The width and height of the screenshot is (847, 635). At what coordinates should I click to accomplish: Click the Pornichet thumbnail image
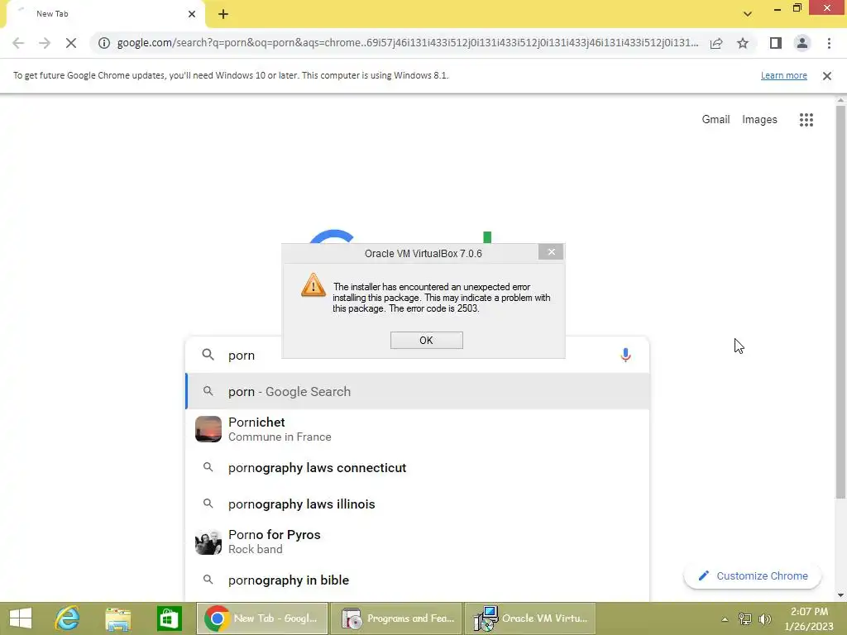coord(208,429)
